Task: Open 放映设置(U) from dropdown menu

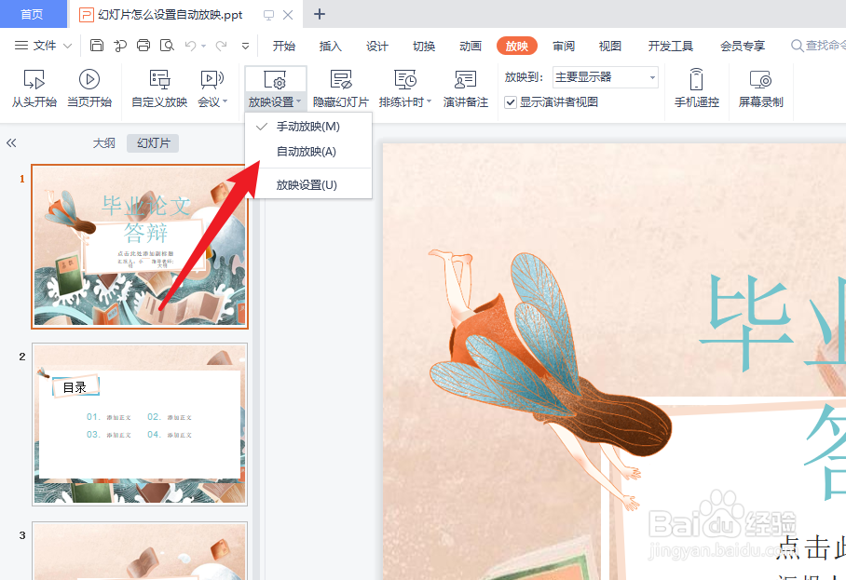Action: point(308,185)
